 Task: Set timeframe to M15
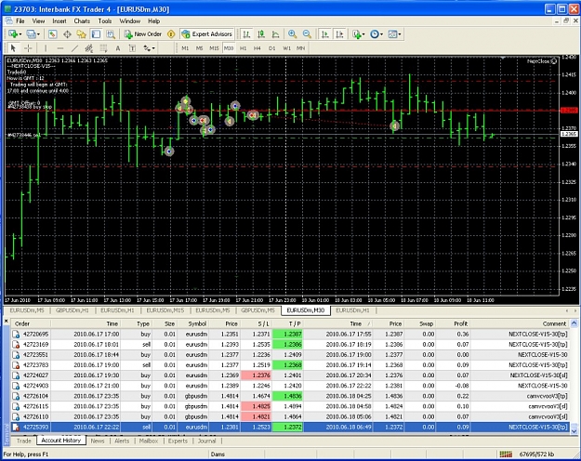214,48
